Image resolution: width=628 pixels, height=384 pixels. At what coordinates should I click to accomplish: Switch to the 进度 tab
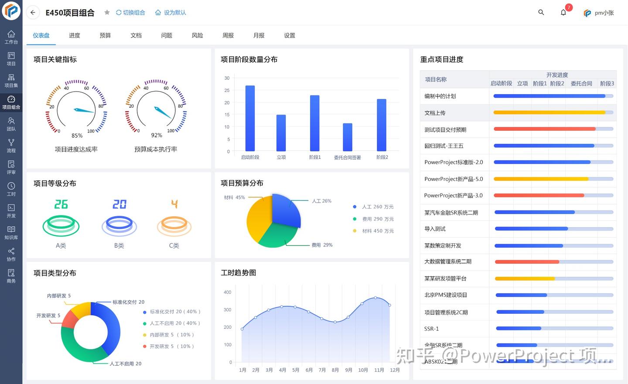point(74,35)
